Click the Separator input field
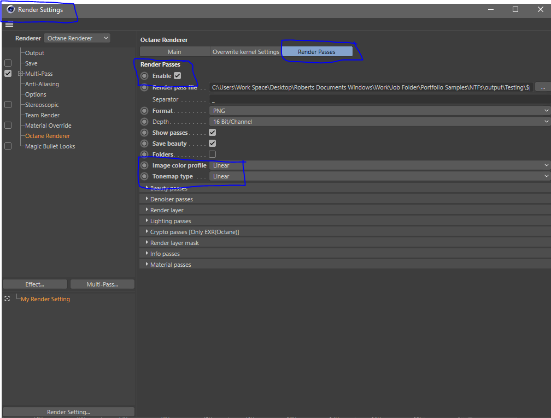551x418 pixels. point(380,99)
